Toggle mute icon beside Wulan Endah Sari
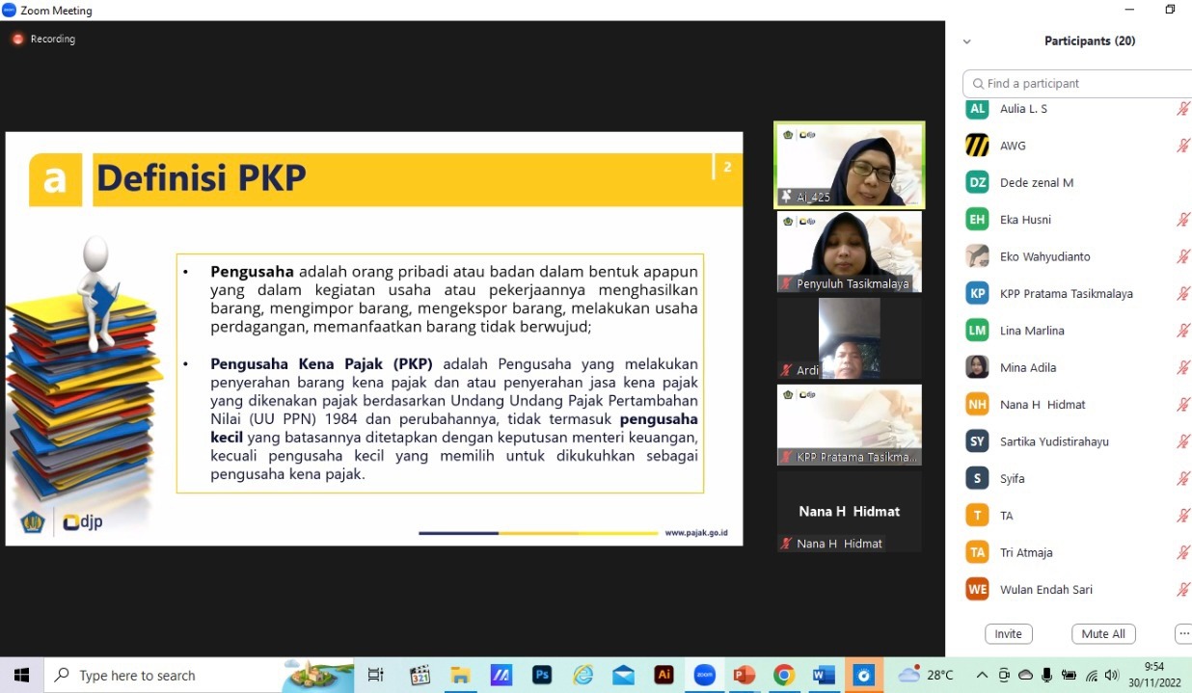Viewport: 1192px width, 693px height. coord(1182,590)
